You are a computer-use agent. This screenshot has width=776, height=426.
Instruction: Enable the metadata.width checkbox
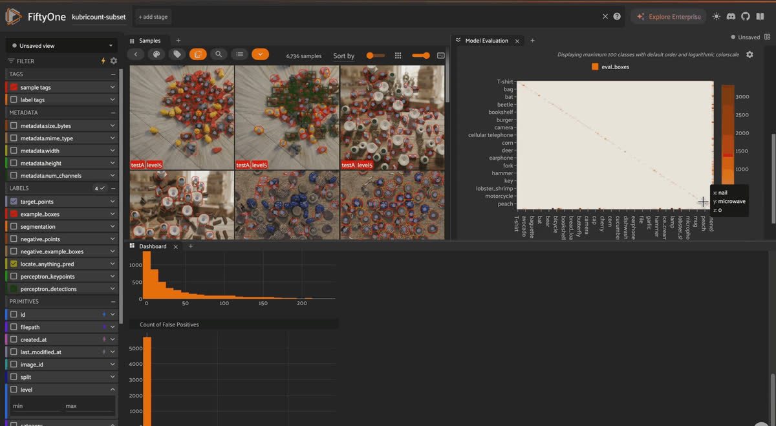(14, 151)
